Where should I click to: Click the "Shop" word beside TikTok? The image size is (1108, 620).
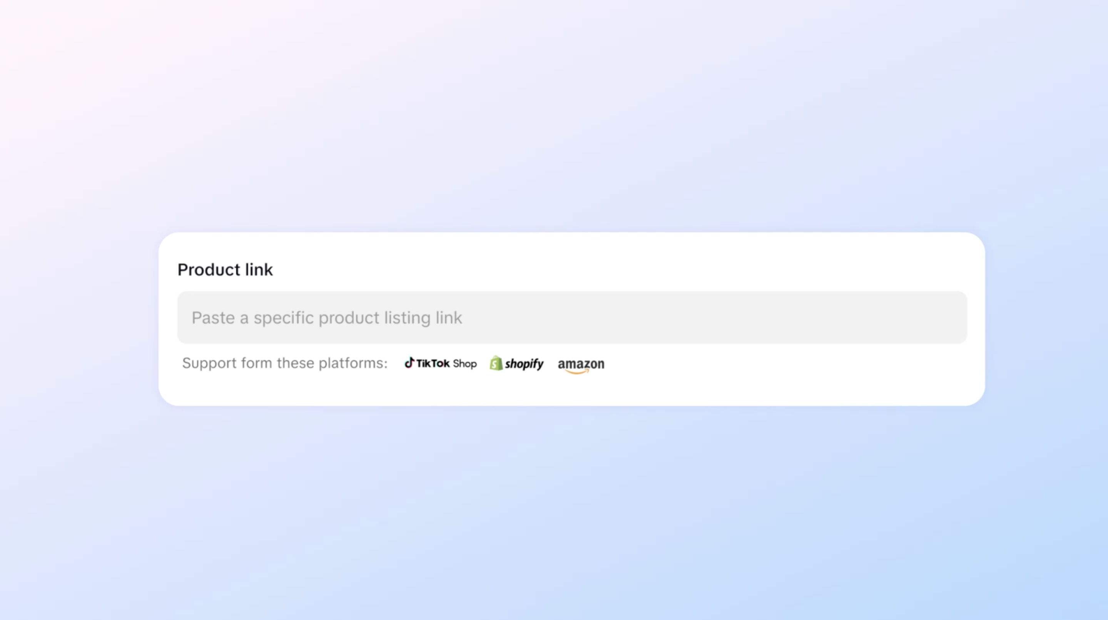[x=465, y=364]
